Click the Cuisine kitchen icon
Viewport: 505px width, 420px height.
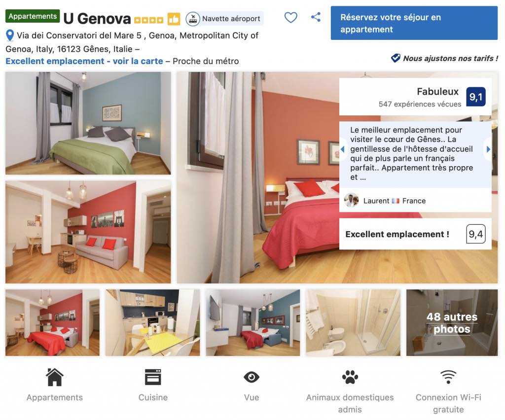tap(153, 377)
